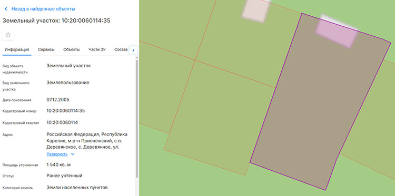
Task: Click the value 'Земли населенных пунктов'
Action: tap(77, 188)
